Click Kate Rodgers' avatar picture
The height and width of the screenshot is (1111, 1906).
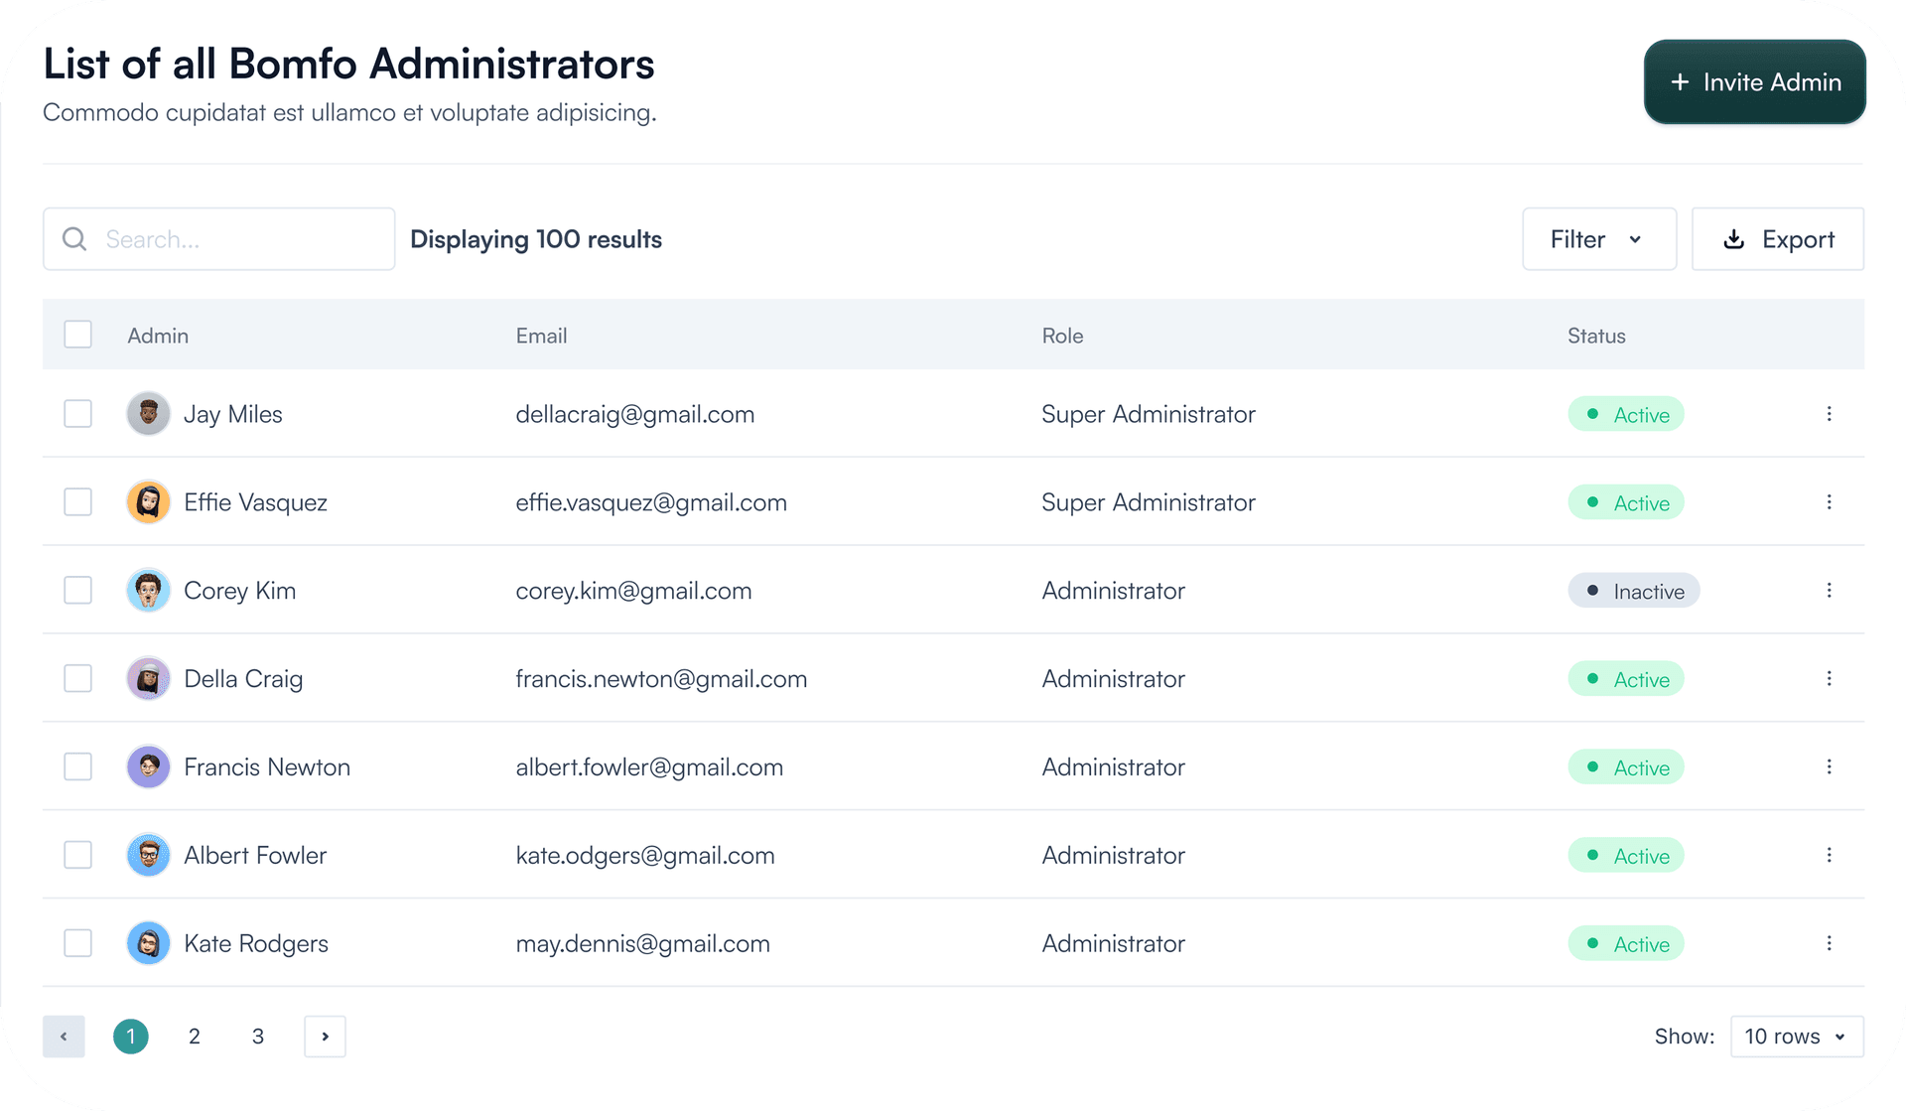coord(148,943)
